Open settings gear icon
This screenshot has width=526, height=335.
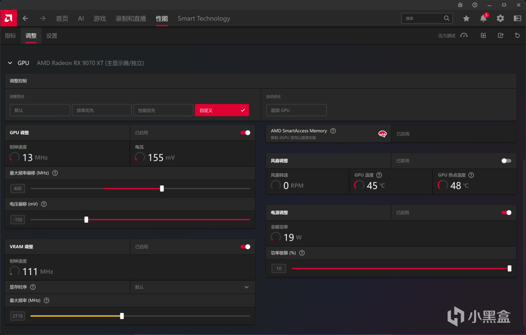[x=500, y=19]
